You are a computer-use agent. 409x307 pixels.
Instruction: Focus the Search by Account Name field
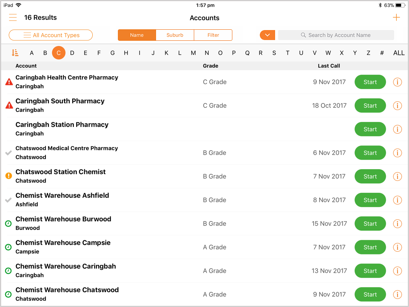pos(336,35)
